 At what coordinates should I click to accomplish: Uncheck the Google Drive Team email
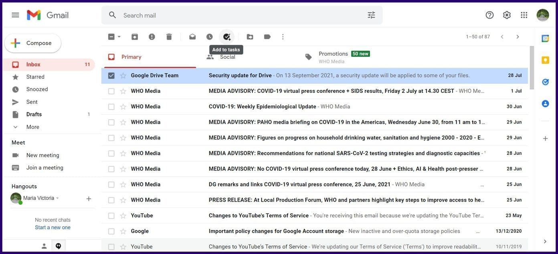pos(111,76)
